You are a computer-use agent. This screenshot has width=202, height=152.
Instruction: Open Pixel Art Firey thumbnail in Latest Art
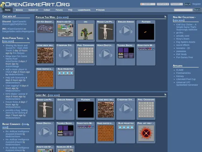point(146,133)
